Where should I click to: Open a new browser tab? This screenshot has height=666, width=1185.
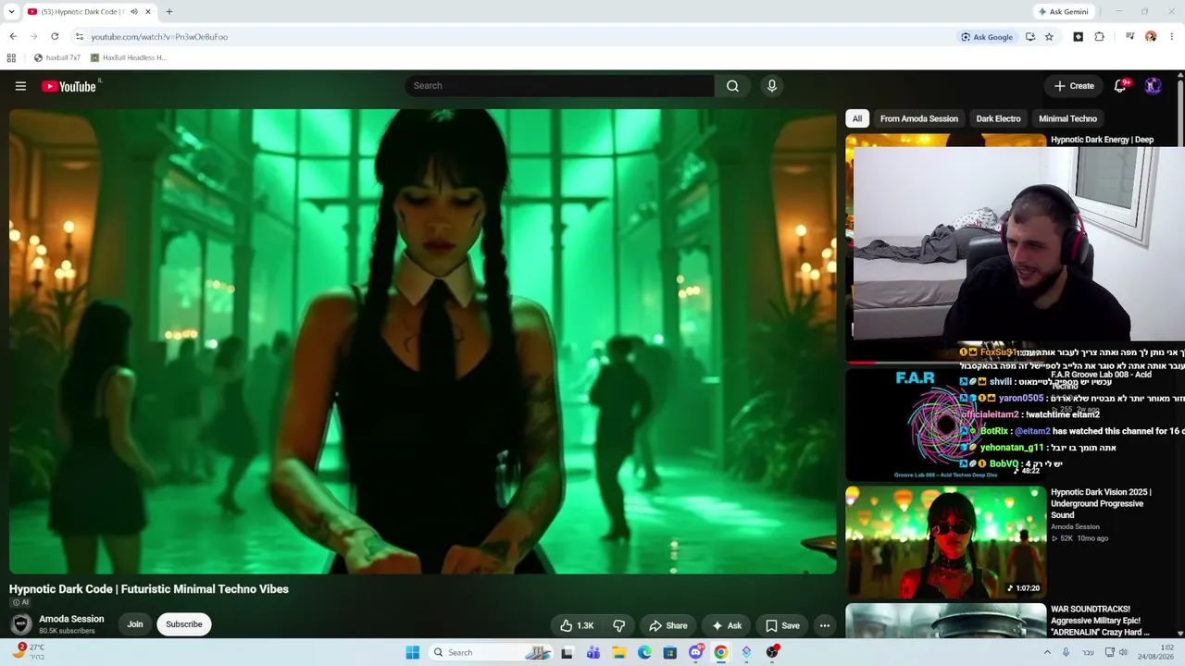pos(168,12)
